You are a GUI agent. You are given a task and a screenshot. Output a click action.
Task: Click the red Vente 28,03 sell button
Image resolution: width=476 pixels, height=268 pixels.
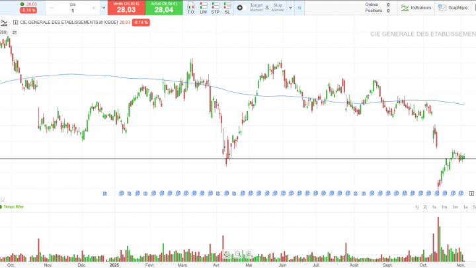(126, 8)
